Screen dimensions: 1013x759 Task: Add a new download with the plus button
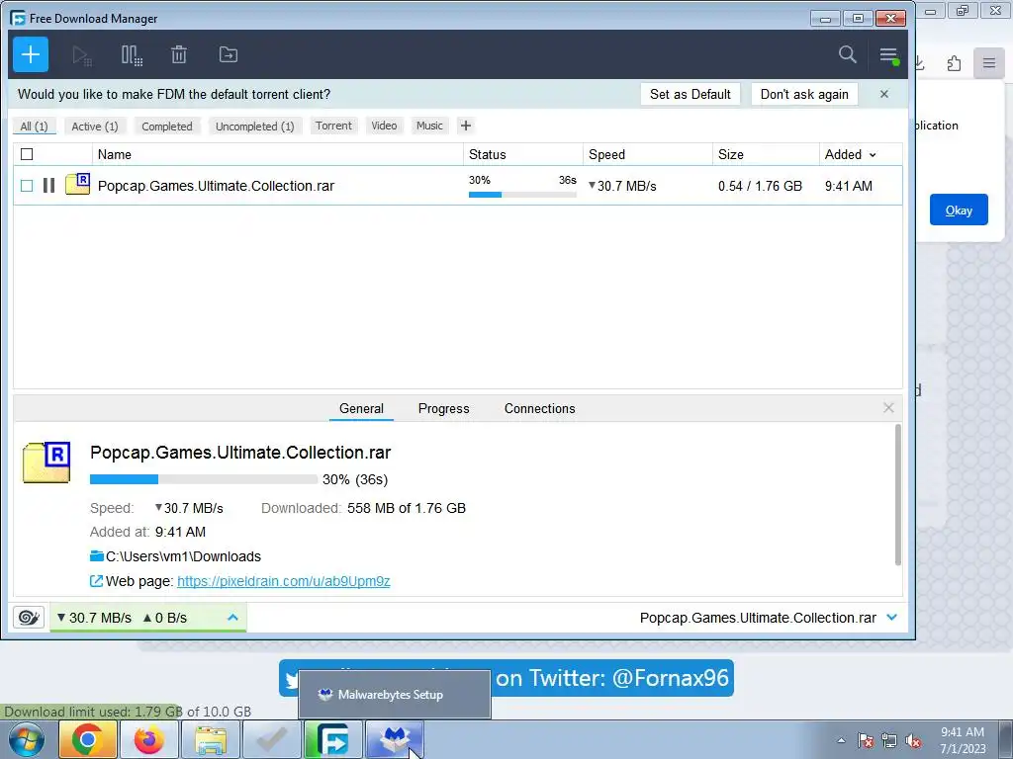31,55
